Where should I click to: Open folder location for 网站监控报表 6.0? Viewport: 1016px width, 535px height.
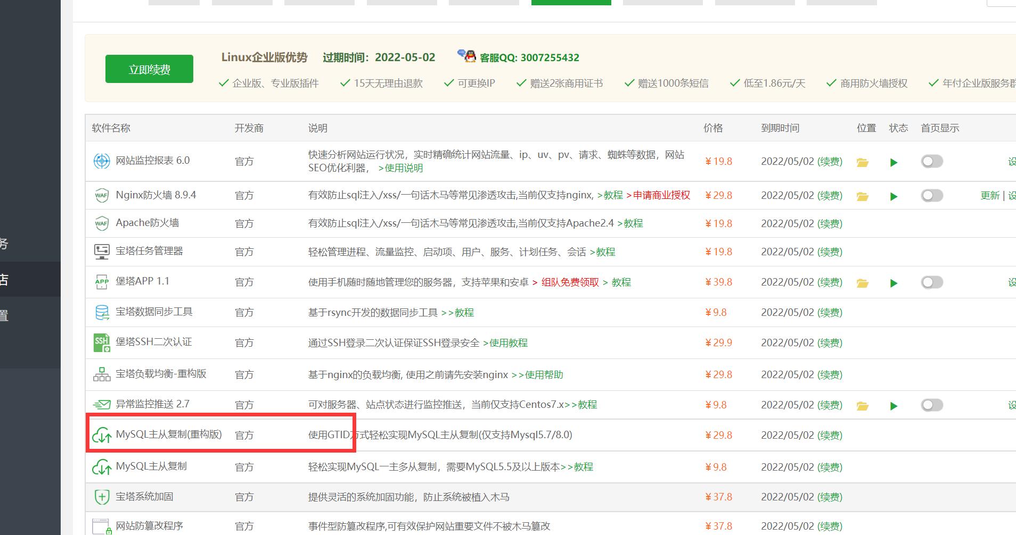pos(863,162)
